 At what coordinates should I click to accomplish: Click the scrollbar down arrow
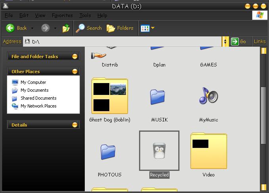pyautogui.click(x=263, y=187)
